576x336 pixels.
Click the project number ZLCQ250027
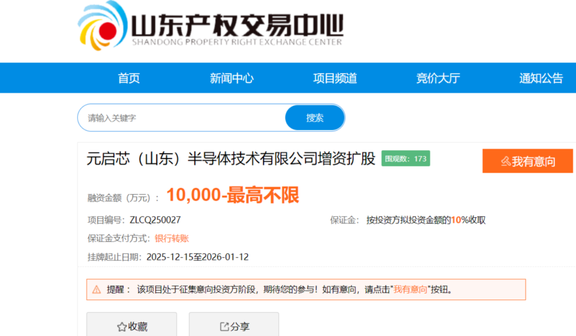coord(155,220)
